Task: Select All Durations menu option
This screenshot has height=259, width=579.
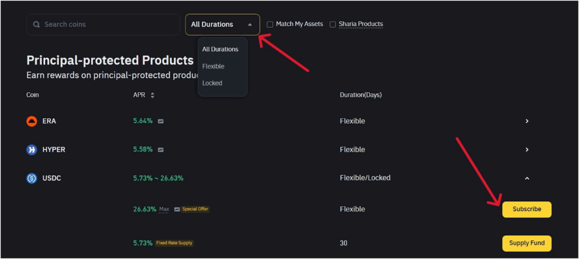Action: [x=220, y=49]
